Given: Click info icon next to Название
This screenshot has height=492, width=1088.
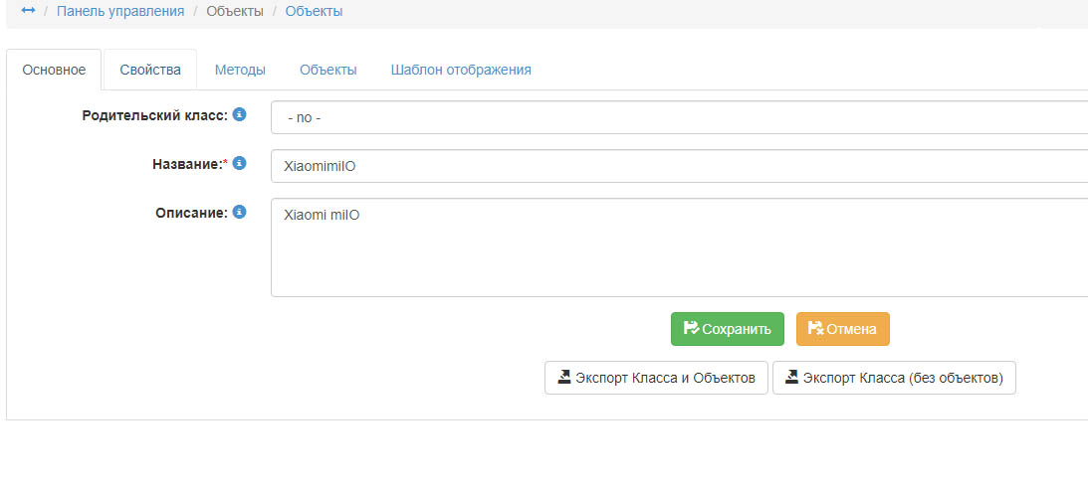Looking at the screenshot, I should click(x=239, y=163).
